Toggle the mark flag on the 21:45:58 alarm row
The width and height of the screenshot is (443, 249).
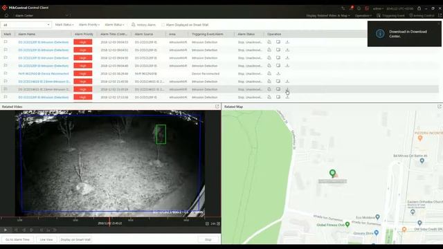(x=6, y=82)
